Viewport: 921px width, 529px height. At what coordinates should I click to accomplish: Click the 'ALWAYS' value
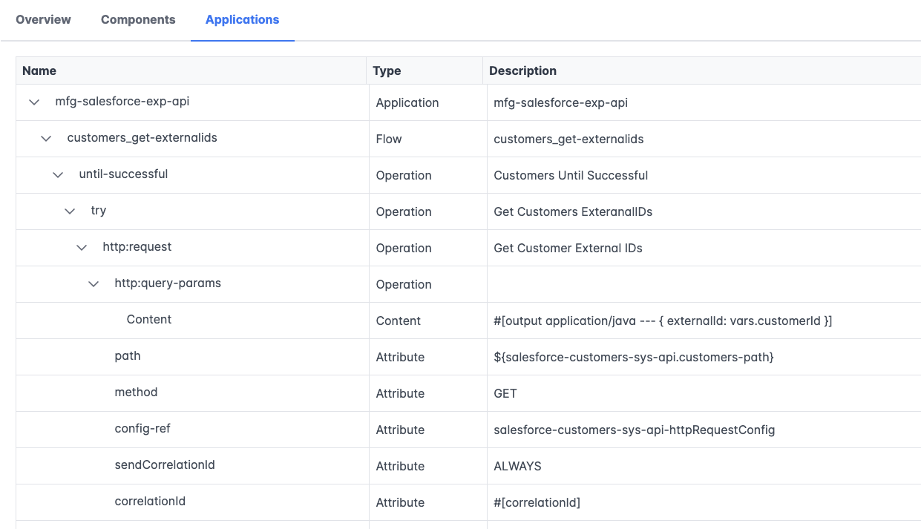[x=517, y=466]
